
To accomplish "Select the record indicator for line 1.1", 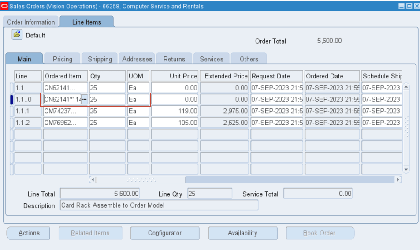I will [x=11, y=88].
